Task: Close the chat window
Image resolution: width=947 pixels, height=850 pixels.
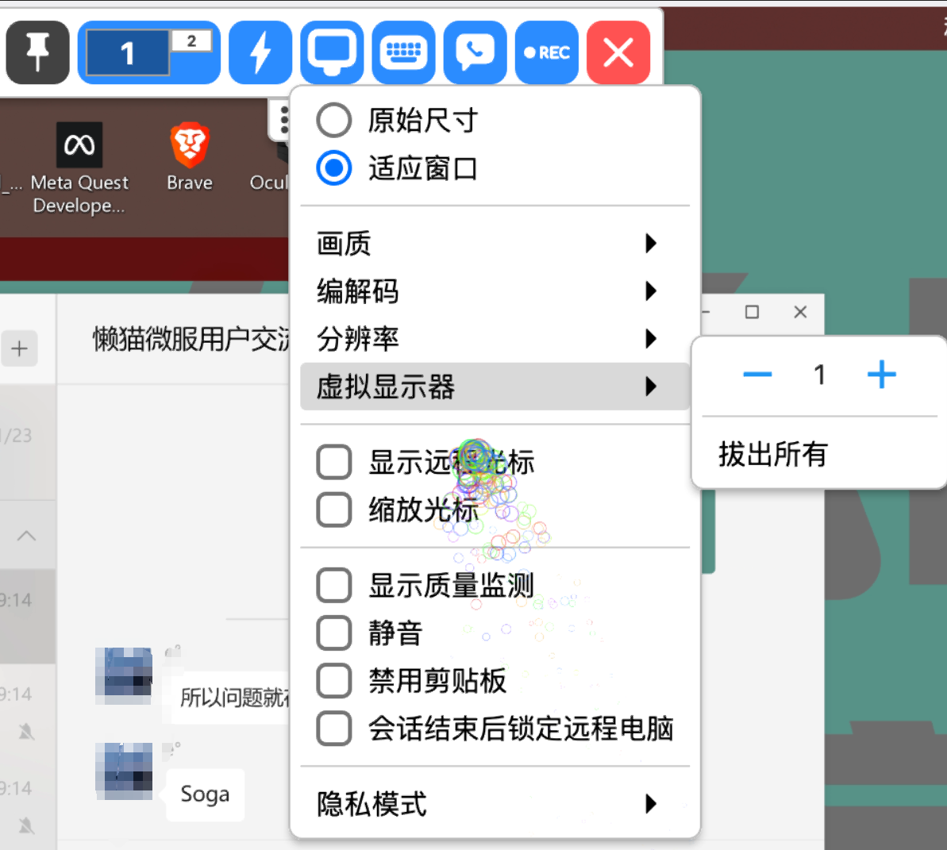Action: click(800, 312)
